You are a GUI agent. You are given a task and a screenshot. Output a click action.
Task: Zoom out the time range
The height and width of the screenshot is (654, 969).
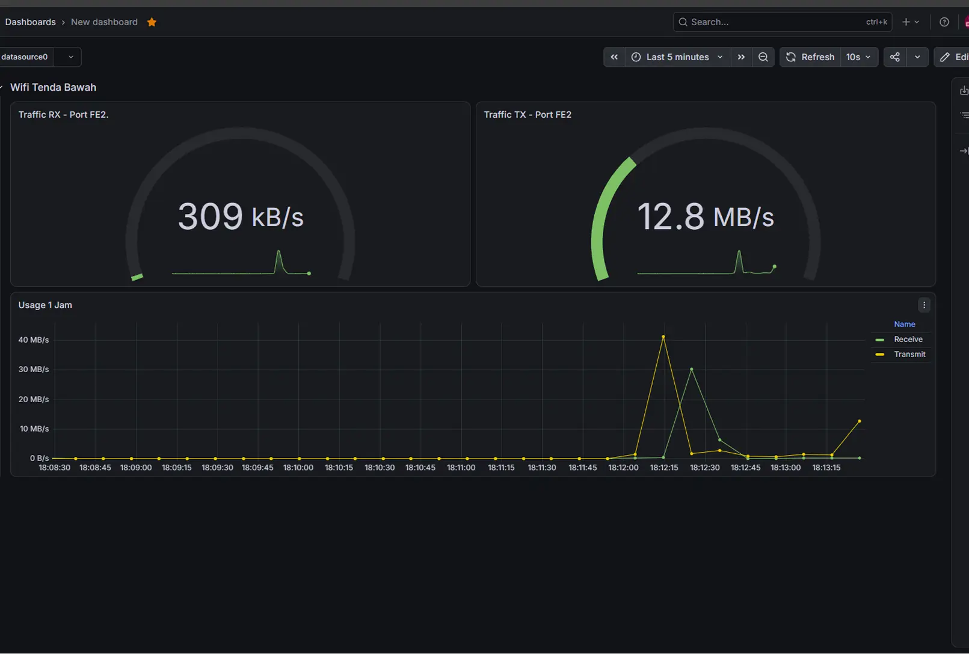pyautogui.click(x=763, y=57)
